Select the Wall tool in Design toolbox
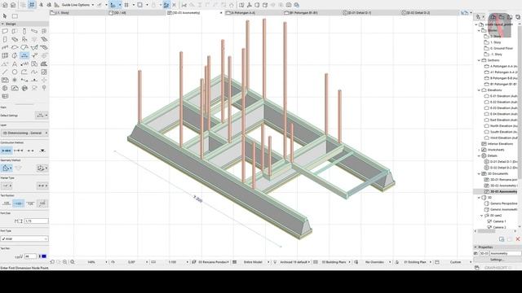The width and height of the screenshot is (522, 293). point(5,31)
